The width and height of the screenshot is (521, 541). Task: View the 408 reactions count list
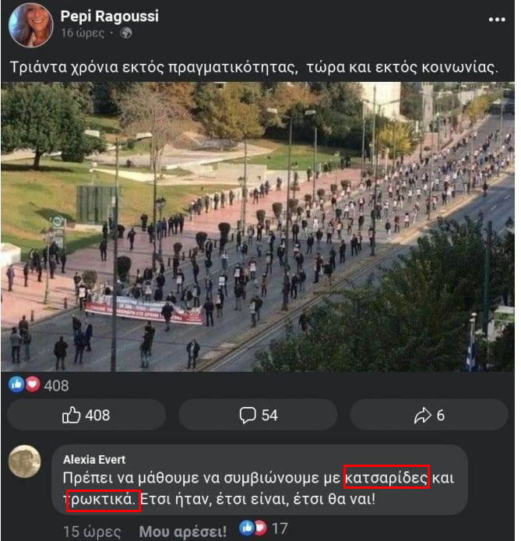(56, 385)
